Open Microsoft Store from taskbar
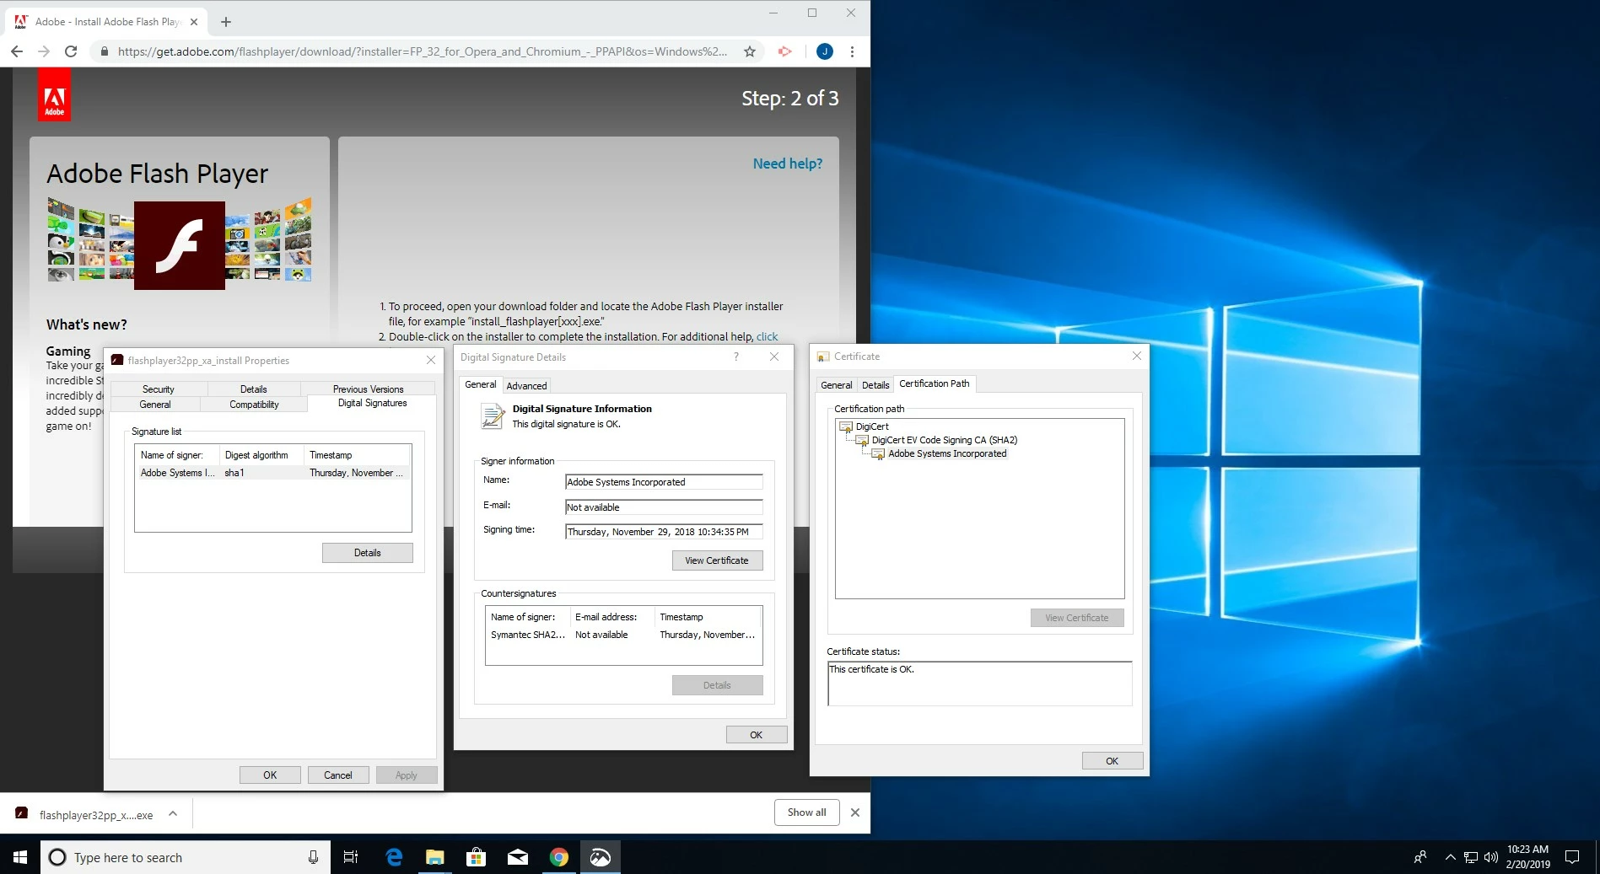Image resolution: width=1600 pixels, height=874 pixels. click(x=477, y=857)
